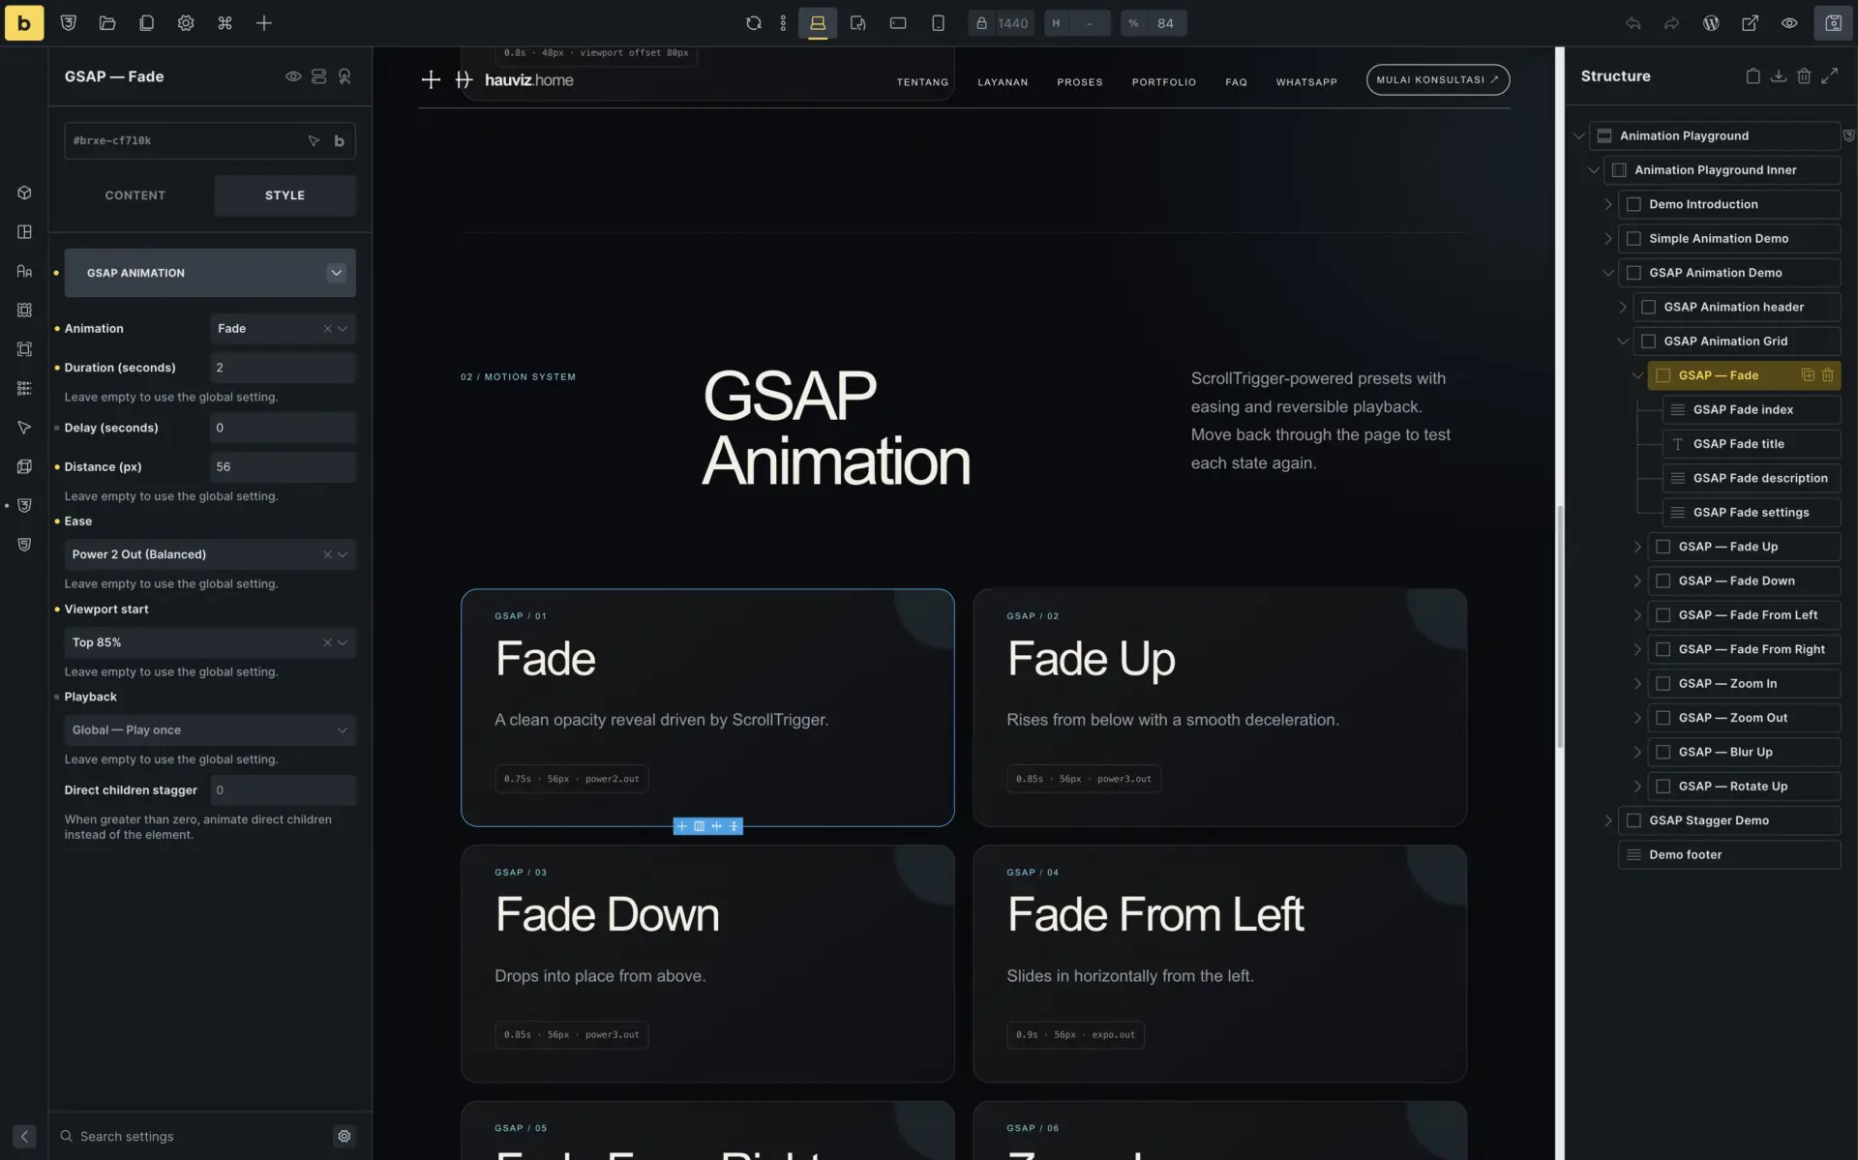
Task: Toggle the GSAP Stagger Demo checkbox icon
Action: [x=1633, y=820]
